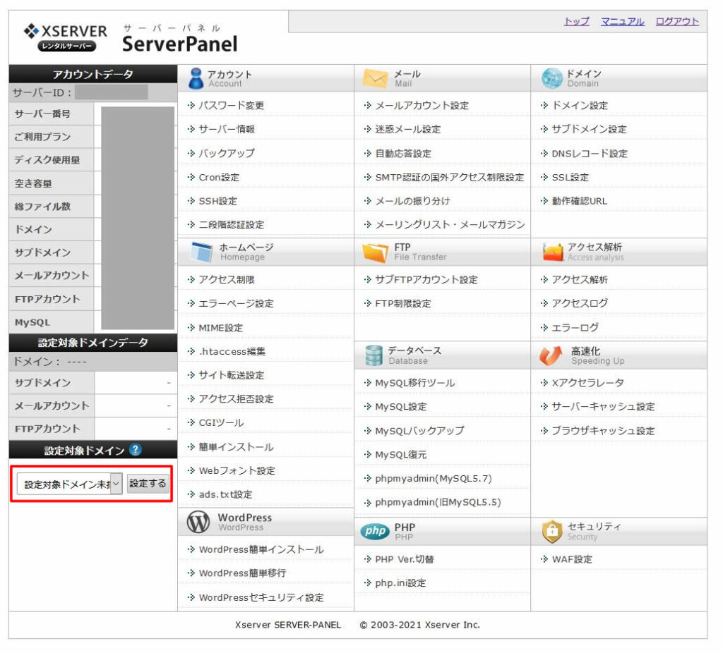Click the FTP folder icon
Image resolution: width=723 pixels, height=653 pixels.
pos(375,252)
